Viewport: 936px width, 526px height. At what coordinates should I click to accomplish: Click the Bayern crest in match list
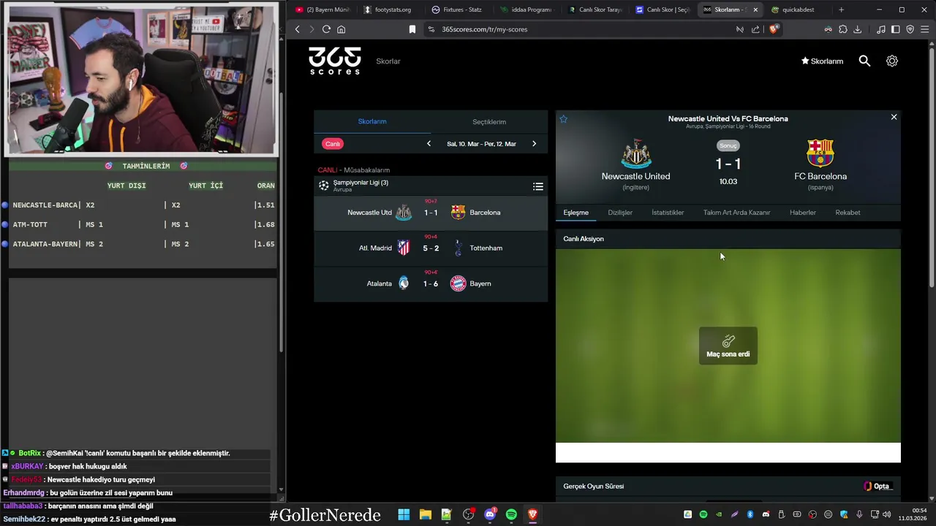coord(458,283)
